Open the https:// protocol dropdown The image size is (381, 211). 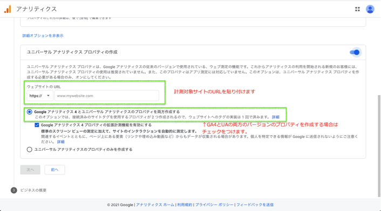pos(40,96)
